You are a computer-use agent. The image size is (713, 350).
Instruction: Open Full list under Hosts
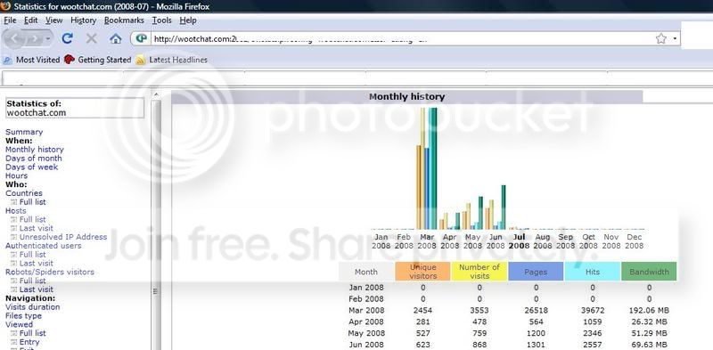coord(32,220)
